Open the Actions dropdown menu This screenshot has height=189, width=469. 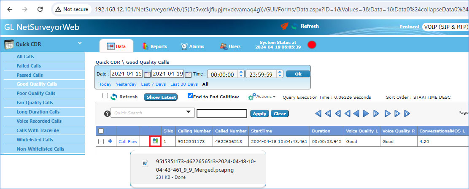(262, 97)
